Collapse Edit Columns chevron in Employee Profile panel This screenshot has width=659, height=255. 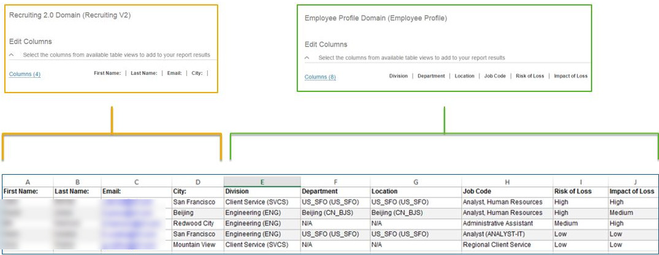307,58
